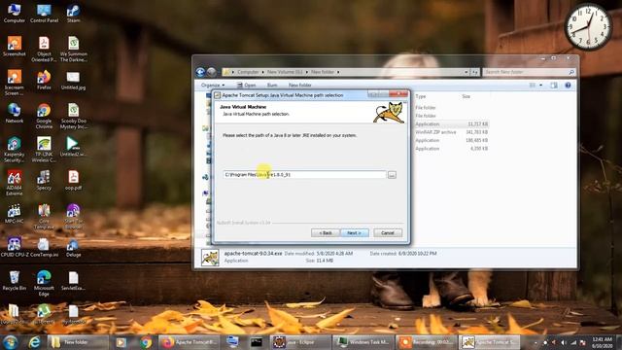Click New folder in Explorer toolbar
The image size is (622, 350).
[x=300, y=86]
